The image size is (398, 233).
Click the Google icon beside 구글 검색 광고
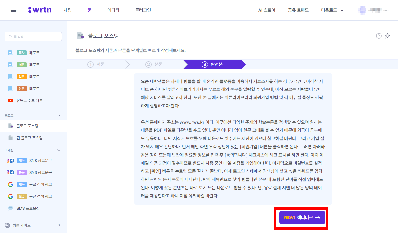tap(10, 184)
